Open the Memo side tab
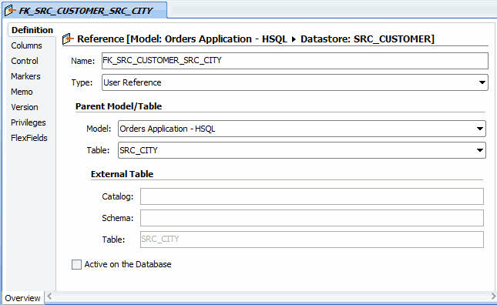497x305 pixels. tap(22, 92)
